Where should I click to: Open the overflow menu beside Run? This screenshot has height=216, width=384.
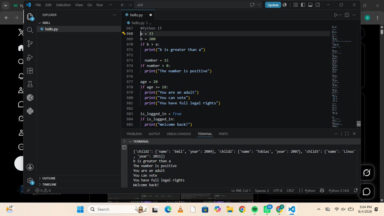[x=110, y=5]
